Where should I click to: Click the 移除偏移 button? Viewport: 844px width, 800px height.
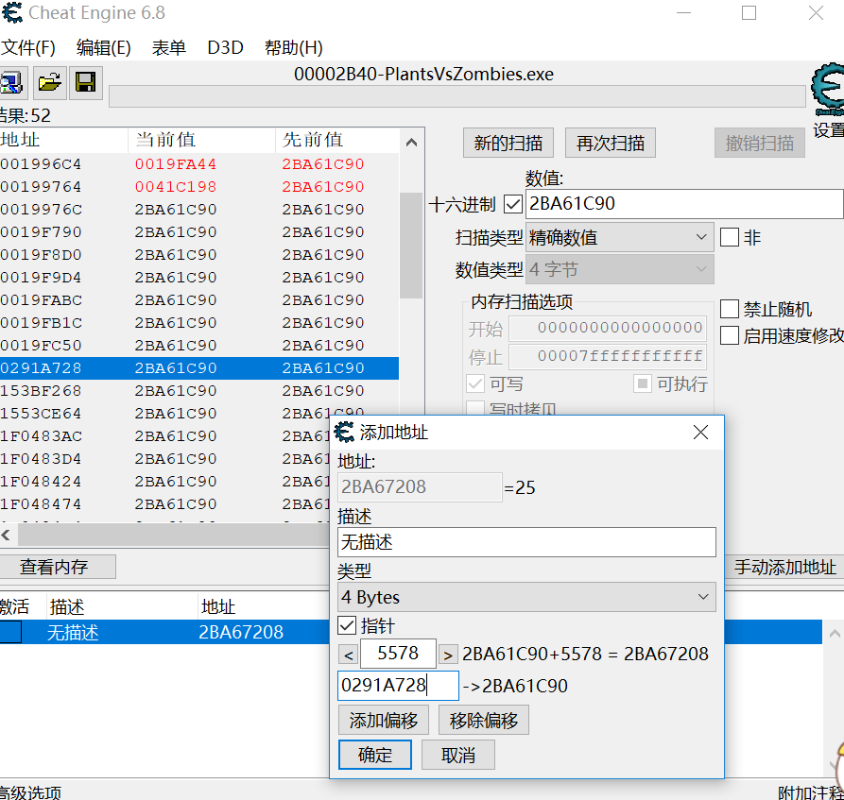point(483,721)
